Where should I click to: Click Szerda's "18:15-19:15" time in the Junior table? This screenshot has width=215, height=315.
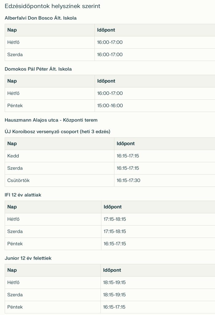115,295
